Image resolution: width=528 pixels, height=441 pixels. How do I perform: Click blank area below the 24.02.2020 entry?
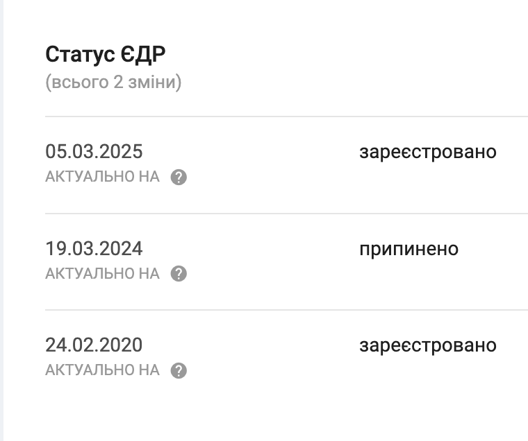point(278,413)
